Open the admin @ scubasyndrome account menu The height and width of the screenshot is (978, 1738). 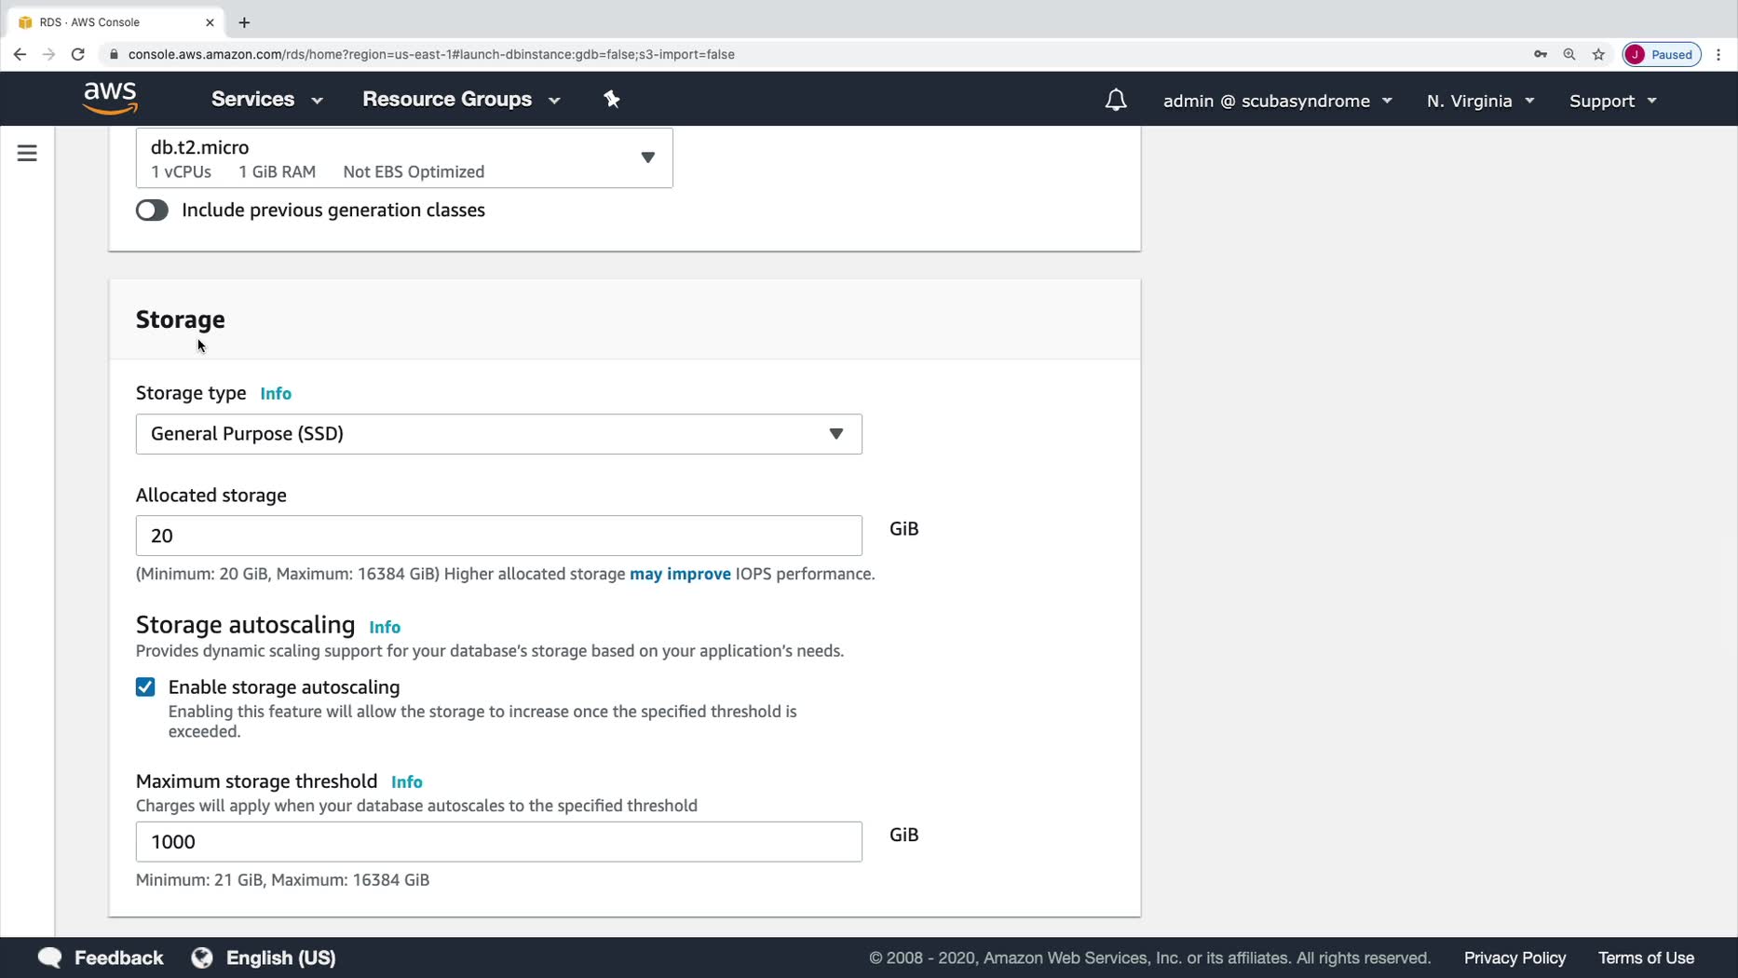click(1277, 101)
